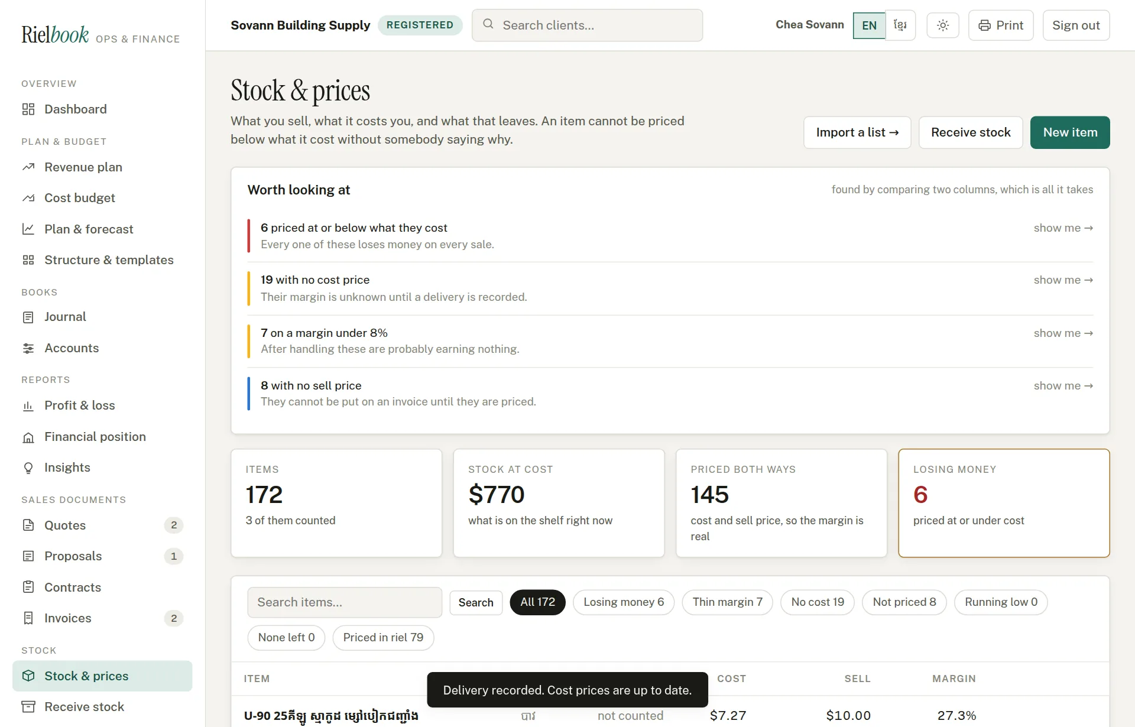Switch language to EN
Viewport: 1135px width, 727px height.
[869, 25]
